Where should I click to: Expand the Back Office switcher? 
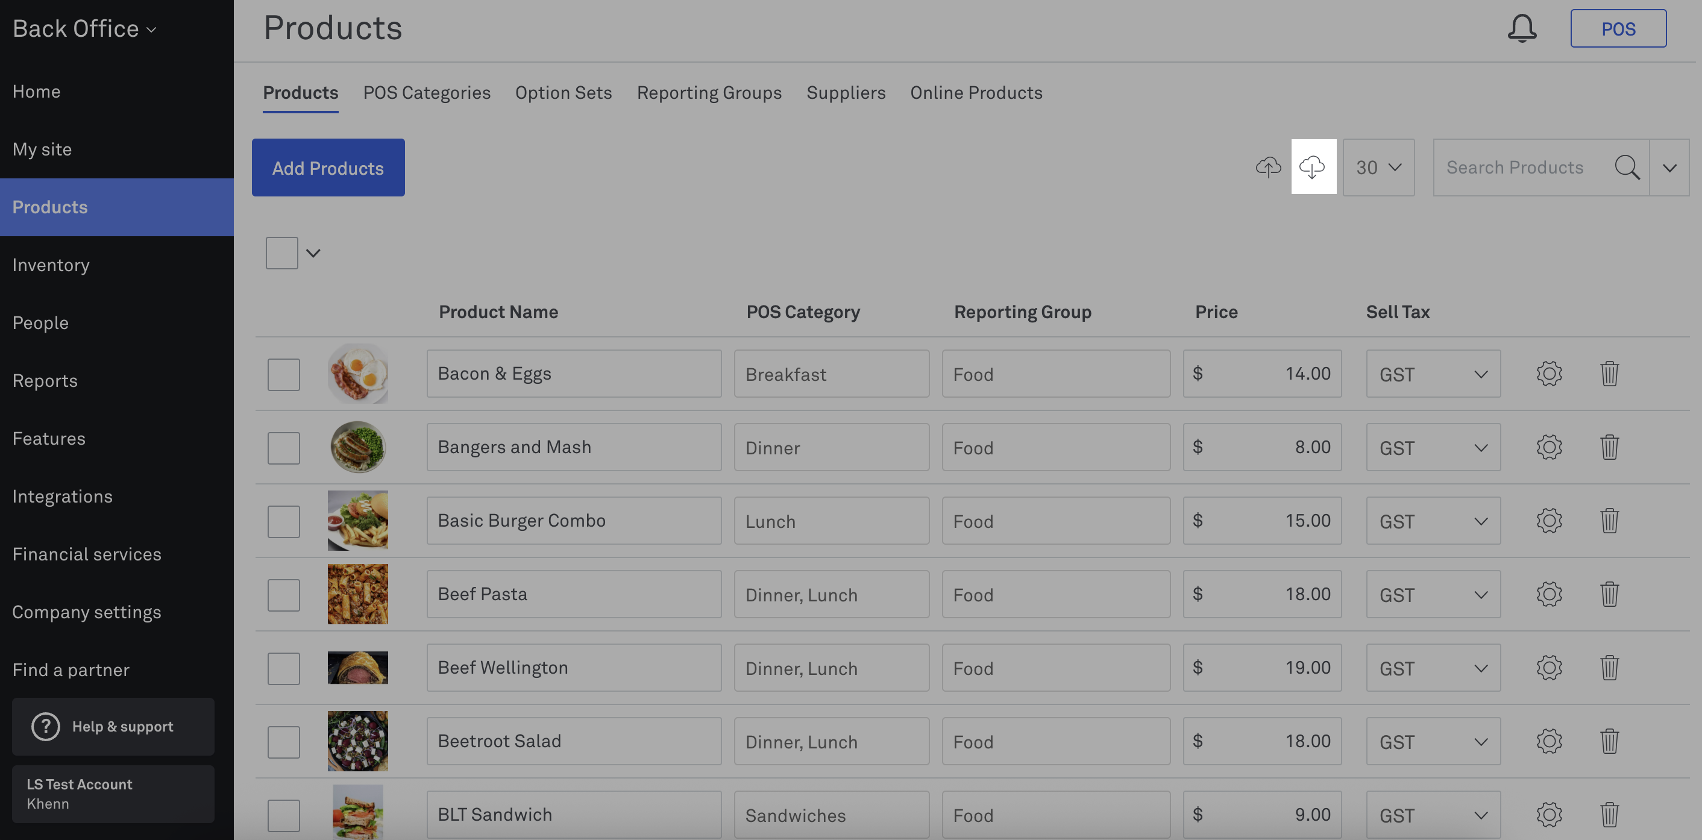(84, 28)
